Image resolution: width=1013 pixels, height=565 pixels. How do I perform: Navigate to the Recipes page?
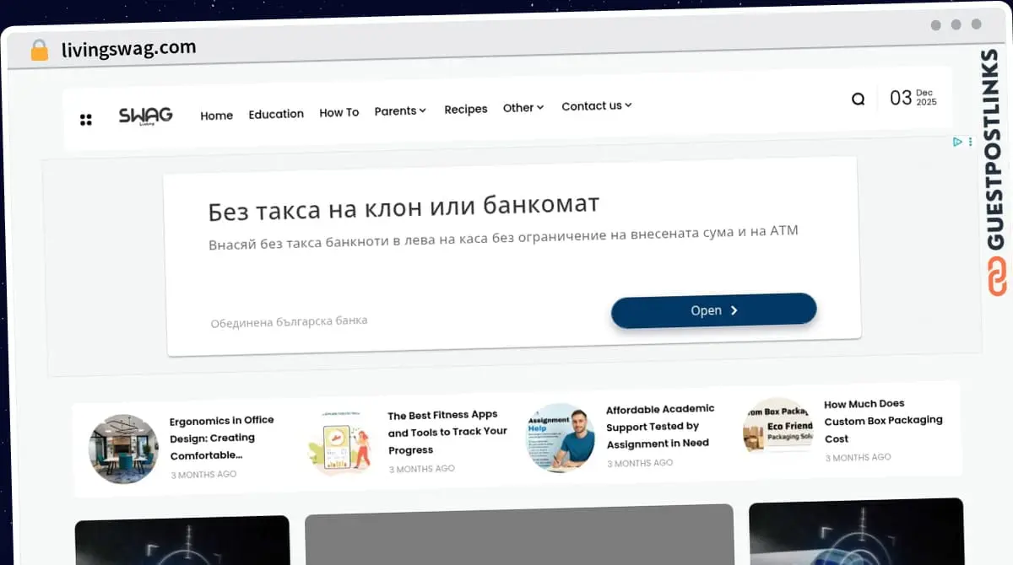pos(466,109)
